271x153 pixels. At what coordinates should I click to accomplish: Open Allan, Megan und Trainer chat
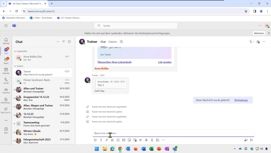(x=43, y=107)
